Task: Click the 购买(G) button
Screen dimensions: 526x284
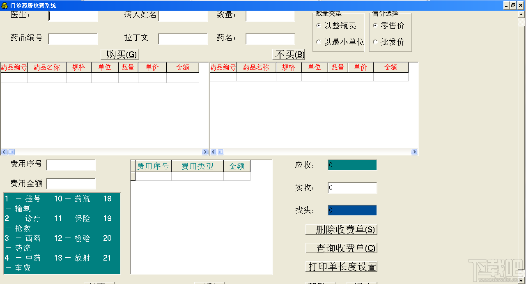Action: coord(119,54)
